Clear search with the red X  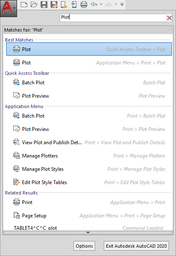point(169,17)
